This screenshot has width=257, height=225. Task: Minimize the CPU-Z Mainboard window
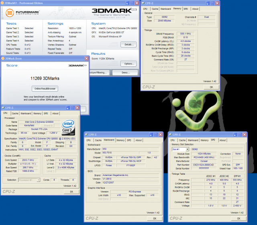point(151,135)
